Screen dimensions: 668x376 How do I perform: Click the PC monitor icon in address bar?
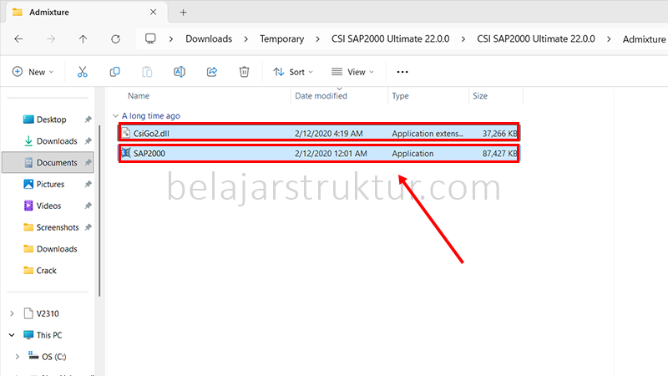(x=150, y=38)
